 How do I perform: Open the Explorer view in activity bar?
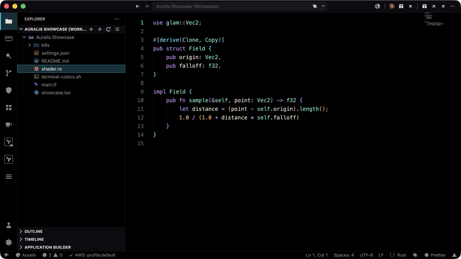[9, 21]
